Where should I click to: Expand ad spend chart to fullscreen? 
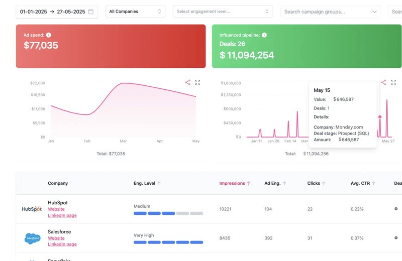pos(197,82)
